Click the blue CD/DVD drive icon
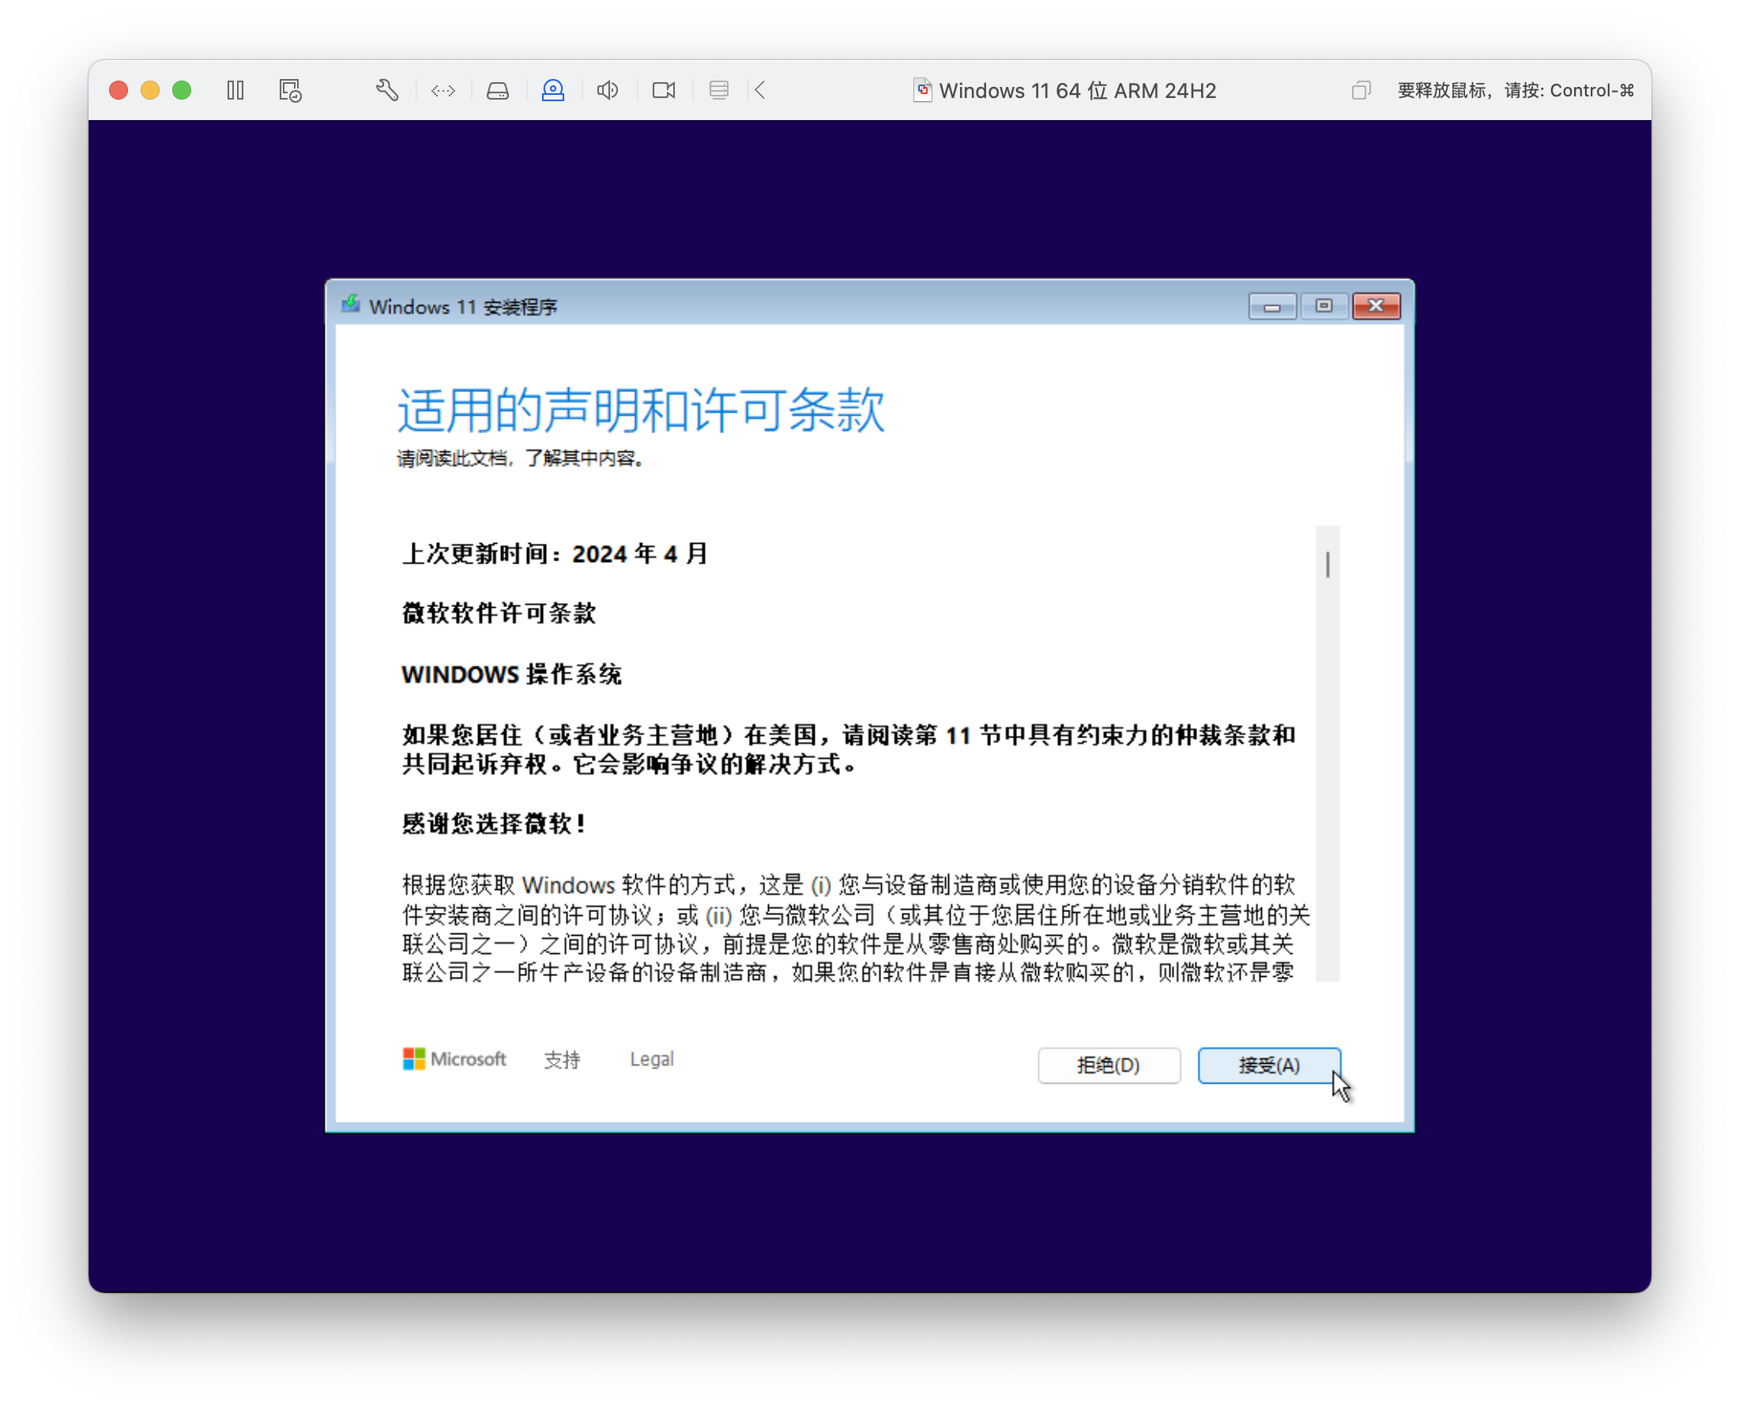Image resolution: width=1740 pixels, height=1410 pixels. pos(553,90)
